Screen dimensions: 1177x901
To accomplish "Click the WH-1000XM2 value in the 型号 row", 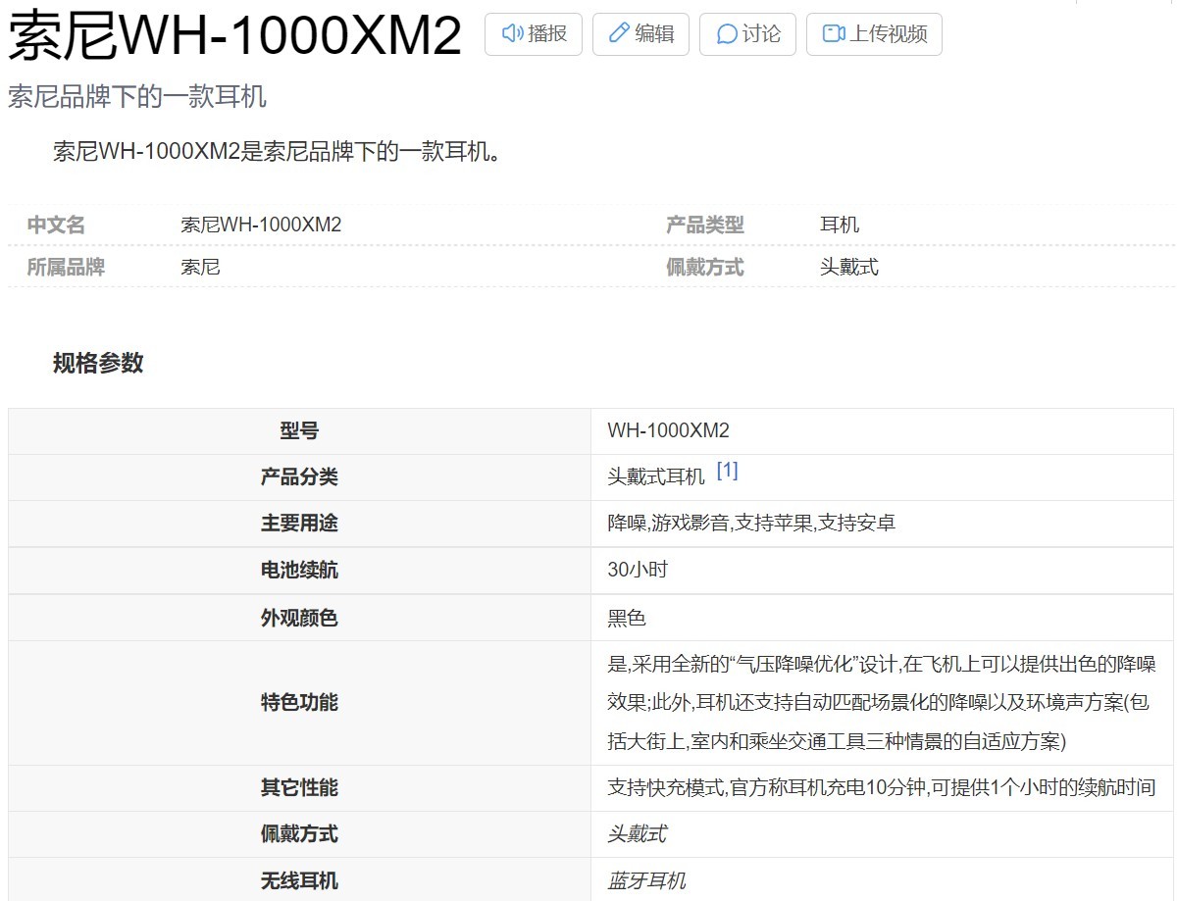I will coord(668,431).
